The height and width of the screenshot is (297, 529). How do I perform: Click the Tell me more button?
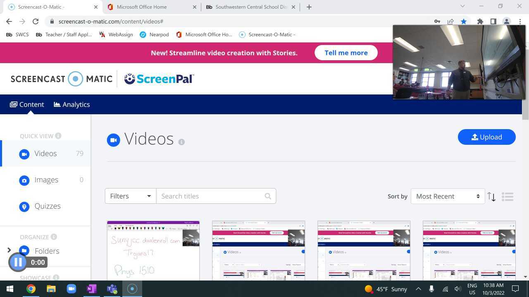[346, 53]
